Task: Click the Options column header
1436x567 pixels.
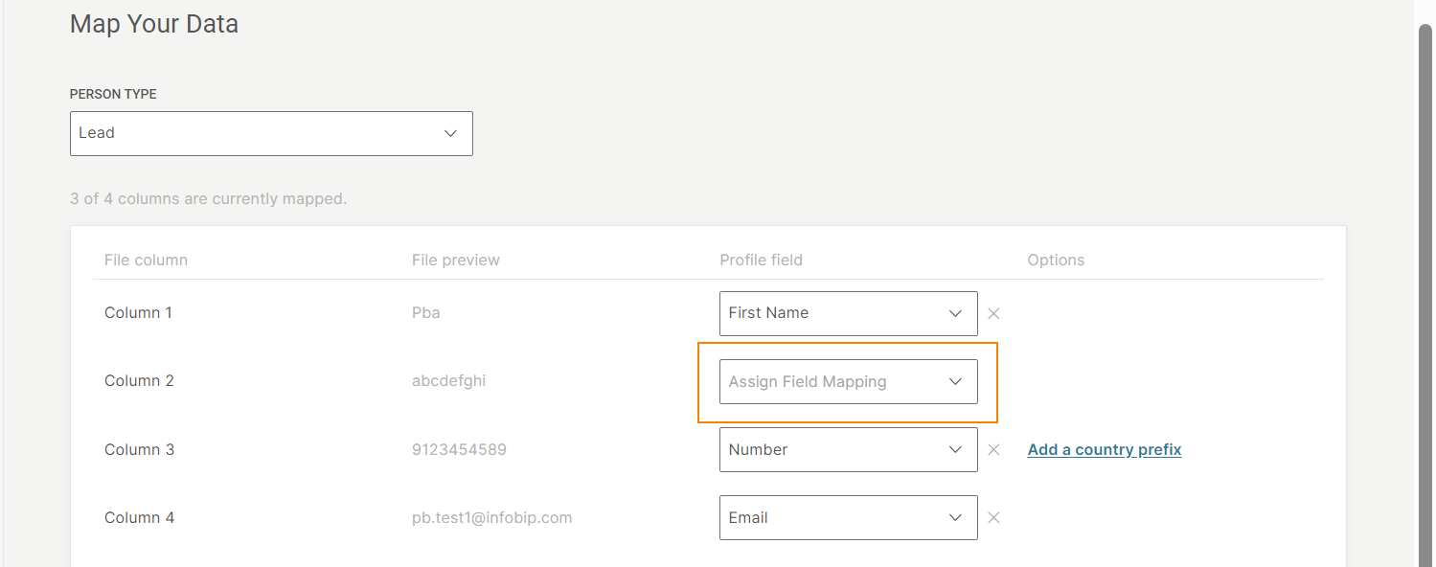Action: (1056, 261)
